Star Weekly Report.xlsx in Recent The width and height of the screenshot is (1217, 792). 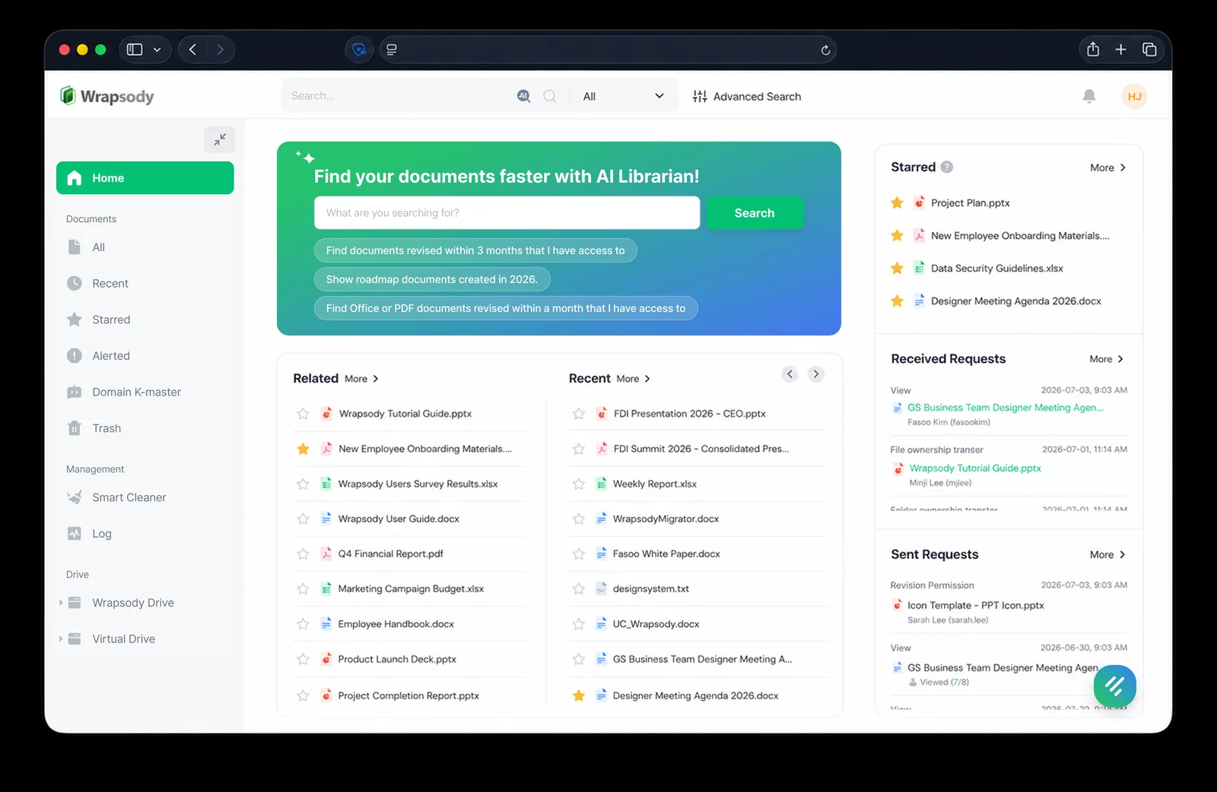tap(579, 484)
